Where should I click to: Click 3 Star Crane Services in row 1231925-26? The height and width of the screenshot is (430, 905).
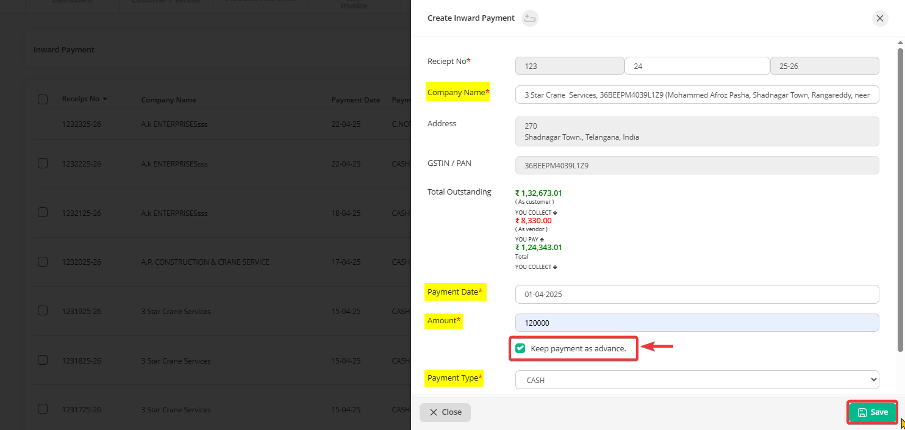coord(176,312)
